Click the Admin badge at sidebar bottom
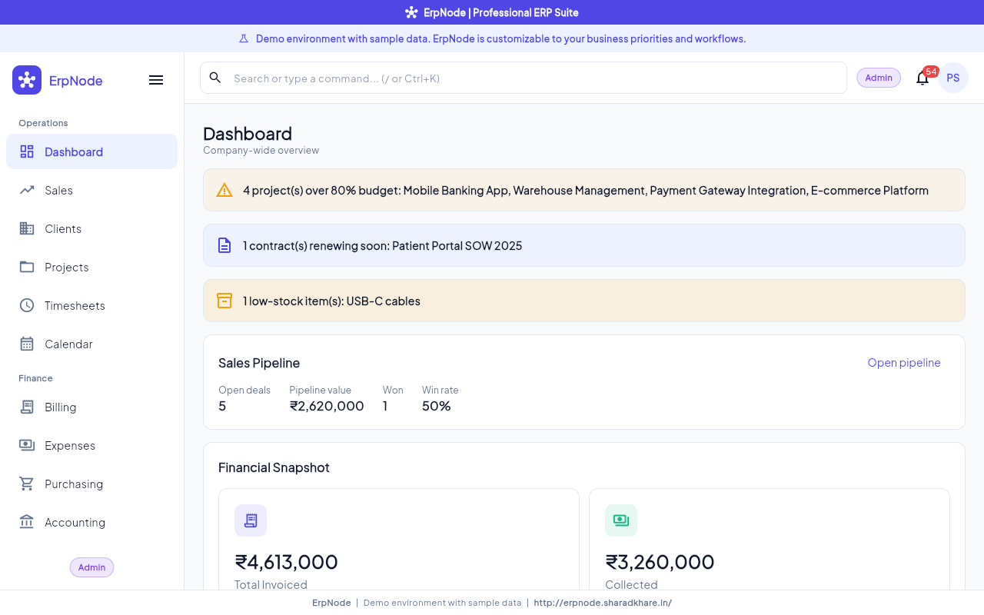This screenshot has height=615, width=984. [91, 567]
